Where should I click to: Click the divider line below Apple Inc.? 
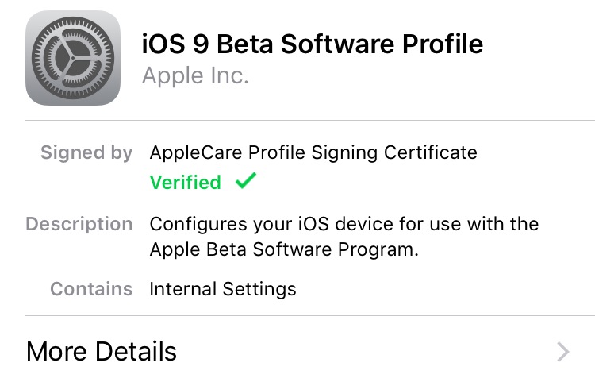point(309,121)
